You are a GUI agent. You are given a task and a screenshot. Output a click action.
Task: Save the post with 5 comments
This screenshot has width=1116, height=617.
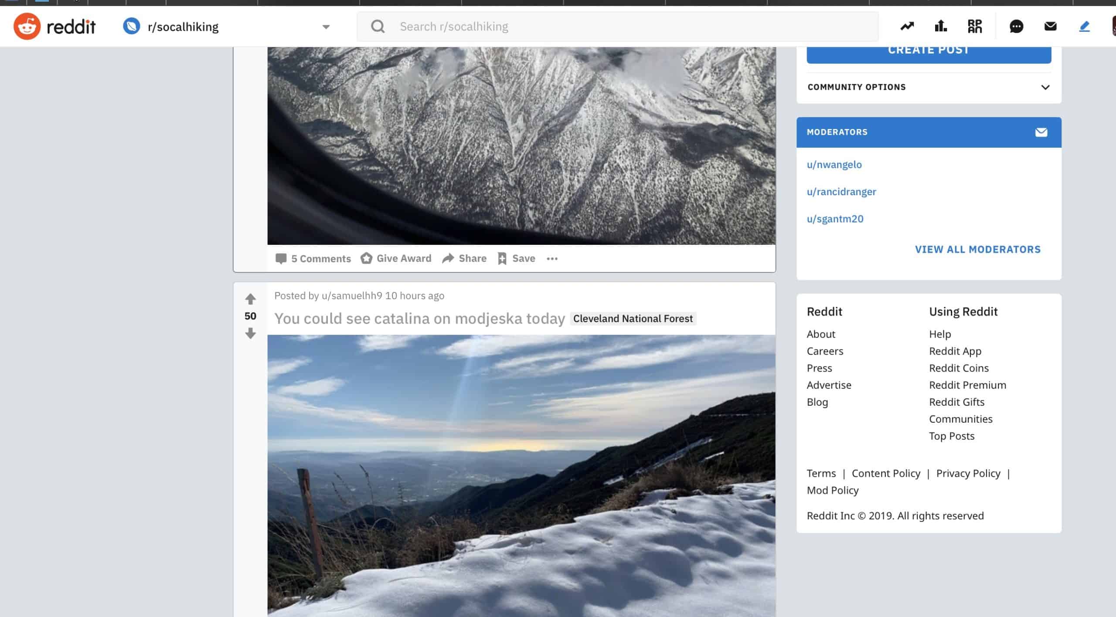517,258
